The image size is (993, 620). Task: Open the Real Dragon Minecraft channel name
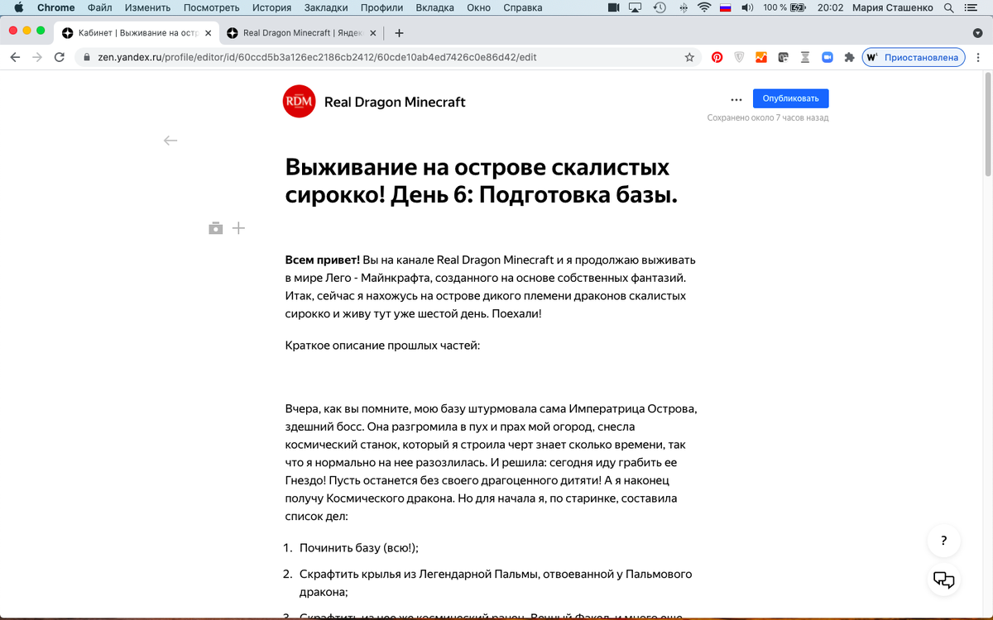tap(395, 103)
